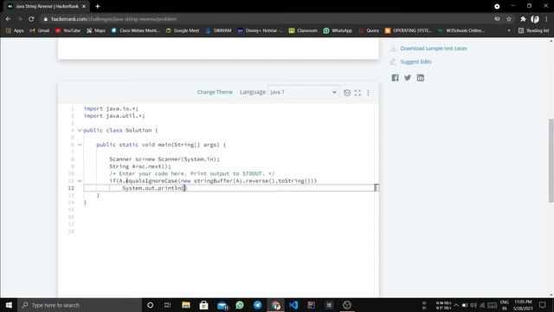
Task: Open the Google Meet bookmark
Action: click(x=183, y=31)
